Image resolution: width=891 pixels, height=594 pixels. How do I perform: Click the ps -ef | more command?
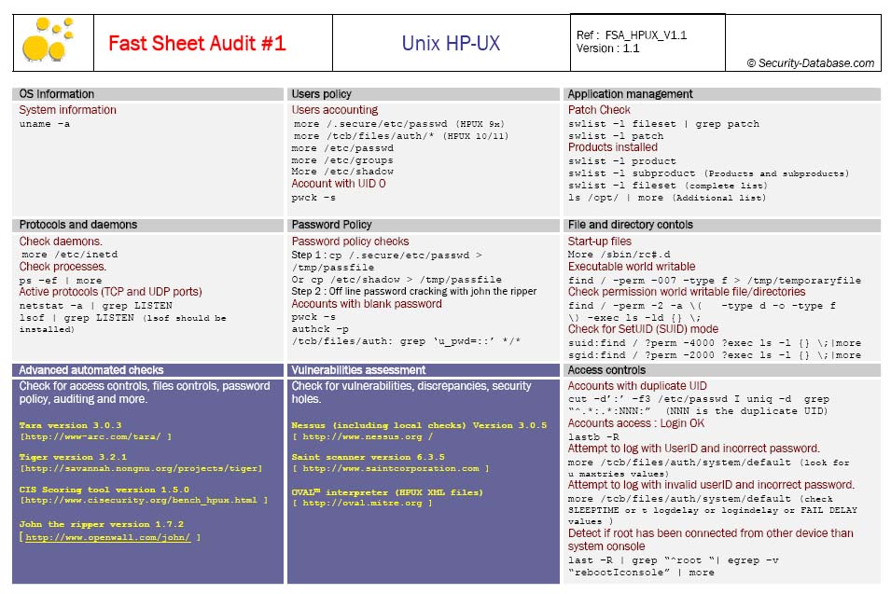pyautogui.click(x=61, y=281)
